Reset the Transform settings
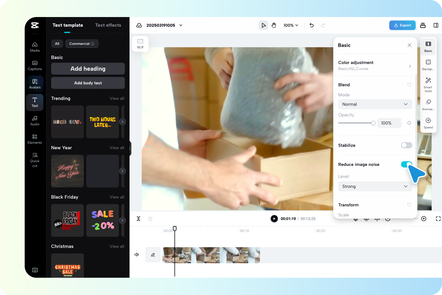The height and width of the screenshot is (295, 442). [409, 205]
